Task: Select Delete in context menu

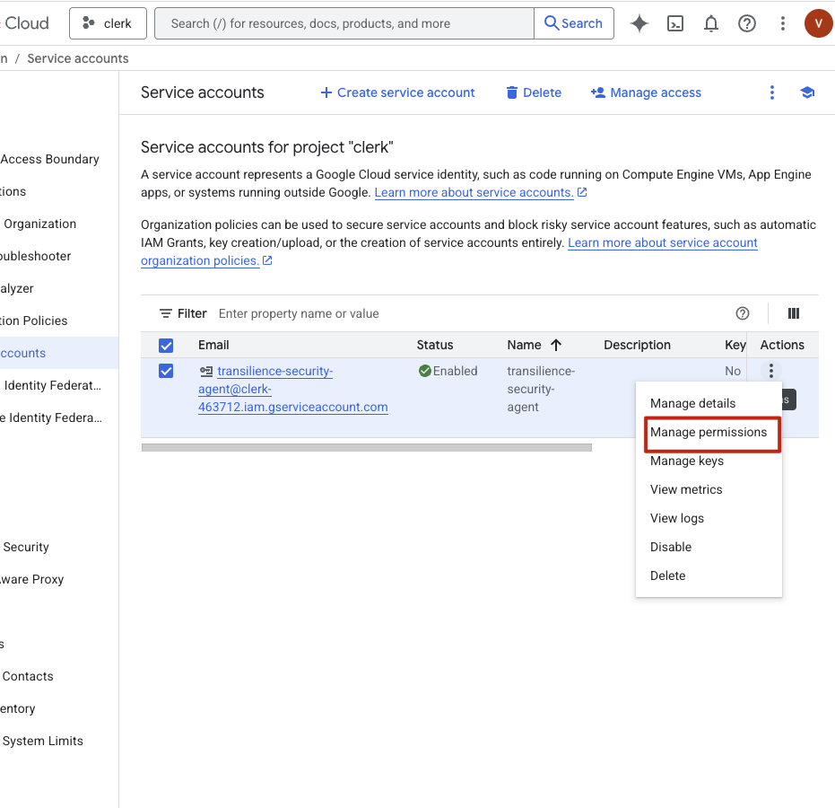Action: point(709,576)
